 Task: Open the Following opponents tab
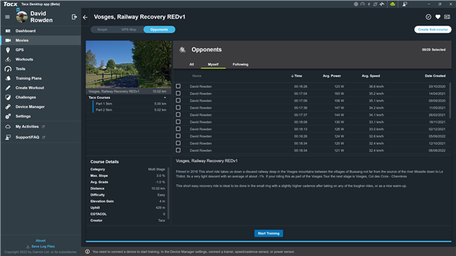point(240,65)
